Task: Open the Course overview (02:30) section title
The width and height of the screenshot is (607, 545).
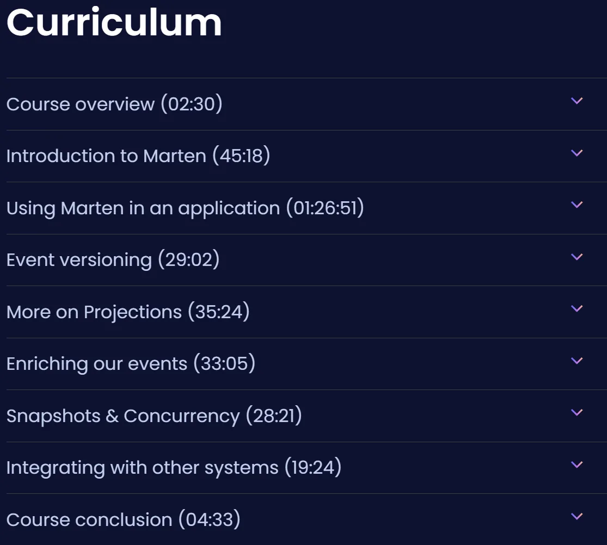Action: pyautogui.click(x=114, y=104)
